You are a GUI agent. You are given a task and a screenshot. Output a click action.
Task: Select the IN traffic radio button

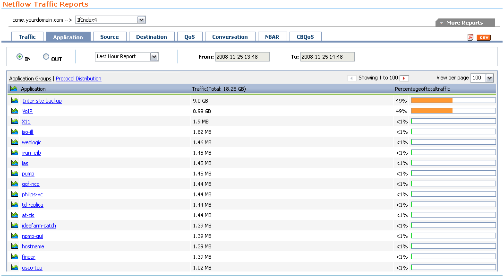[x=20, y=57]
